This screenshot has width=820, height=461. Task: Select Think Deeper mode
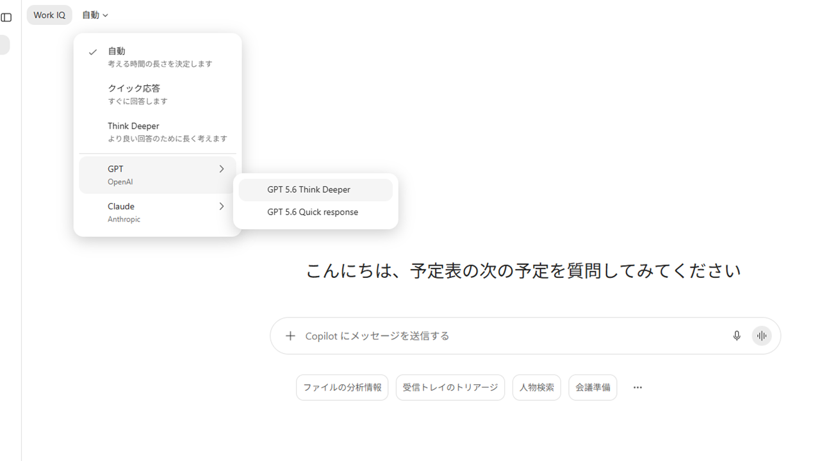point(158,132)
